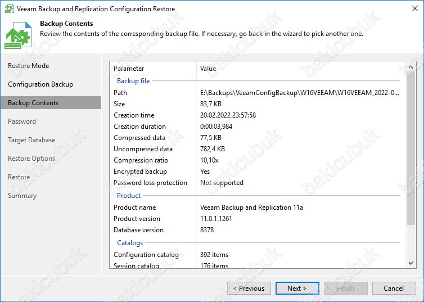Image resolution: width=424 pixels, height=302 pixels.
Task: Click the configuration restore wizard header icon
Action: click(x=18, y=35)
